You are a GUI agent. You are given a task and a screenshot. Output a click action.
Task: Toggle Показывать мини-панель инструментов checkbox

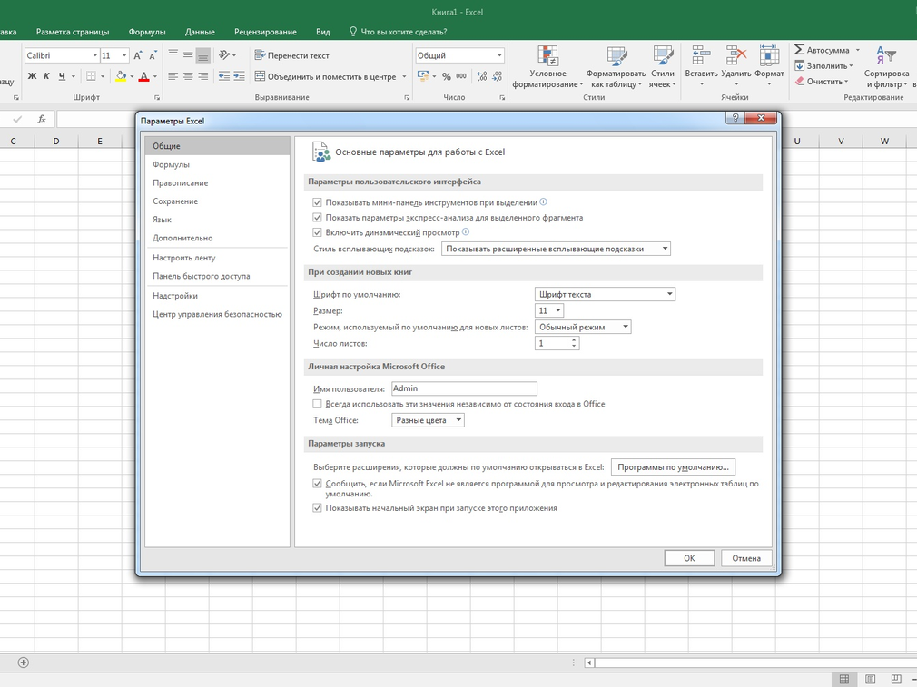click(x=317, y=202)
